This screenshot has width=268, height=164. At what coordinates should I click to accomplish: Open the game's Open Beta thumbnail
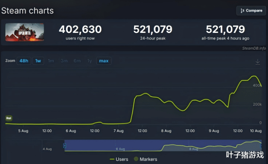(25, 32)
